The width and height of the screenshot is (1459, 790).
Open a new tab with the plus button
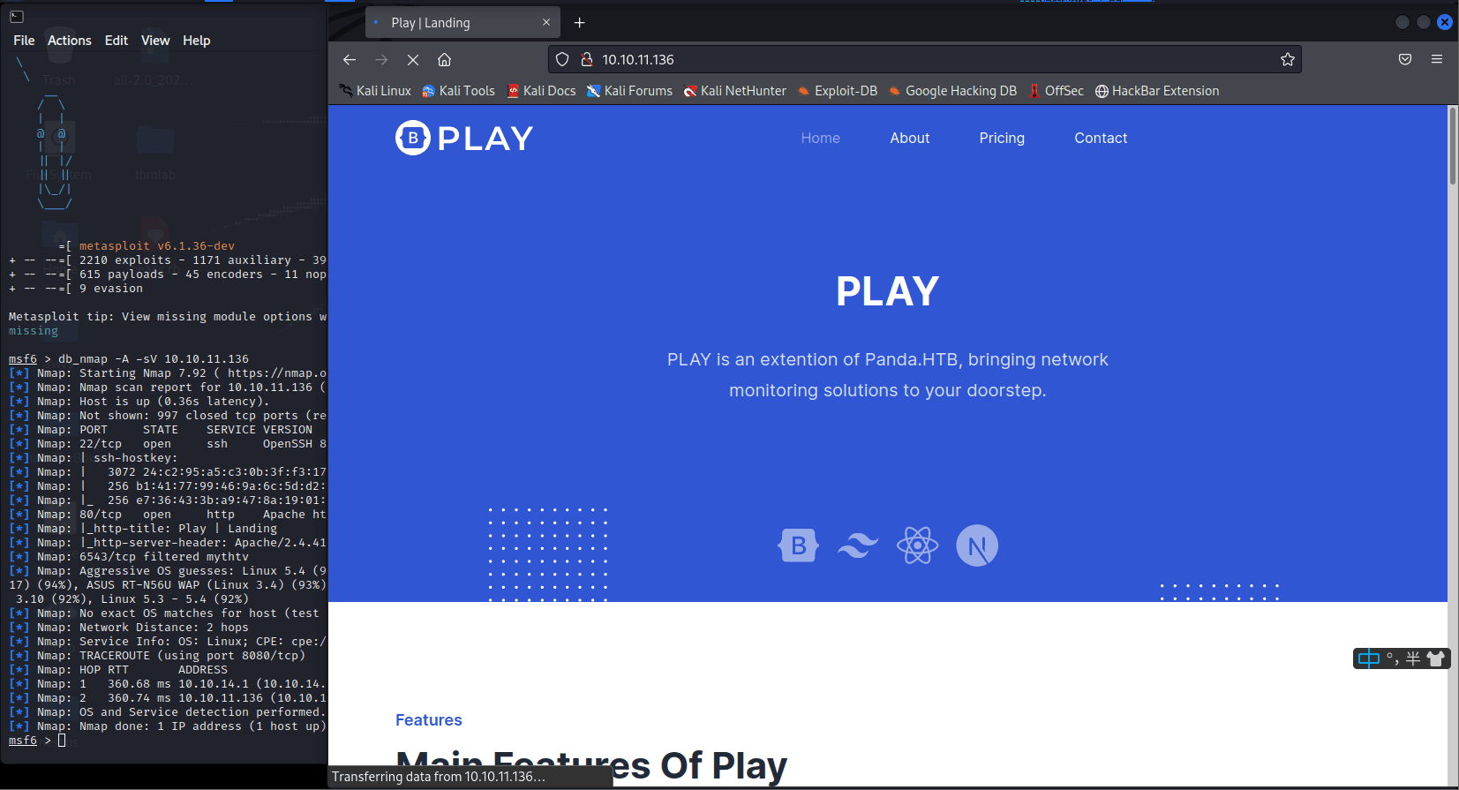click(579, 23)
